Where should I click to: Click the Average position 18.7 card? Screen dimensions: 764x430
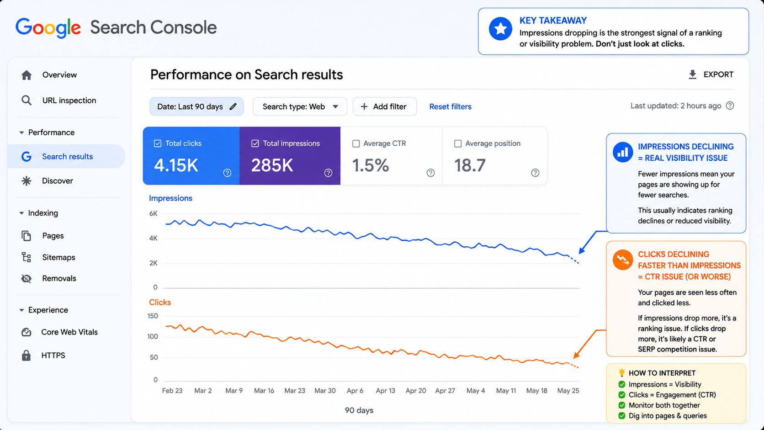495,156
